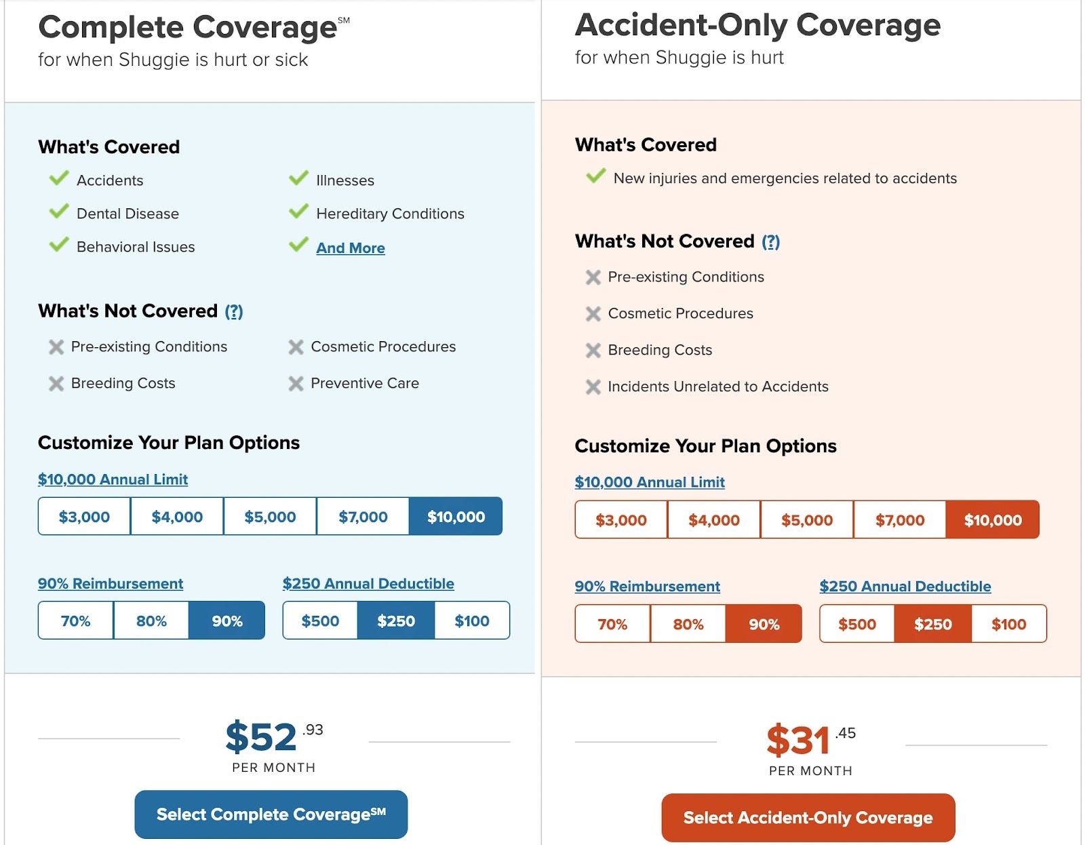The width and height of the screenshot is (1085, 845).
Task: Open the 'And More' coverage link
Action: [x=351, y=248]
